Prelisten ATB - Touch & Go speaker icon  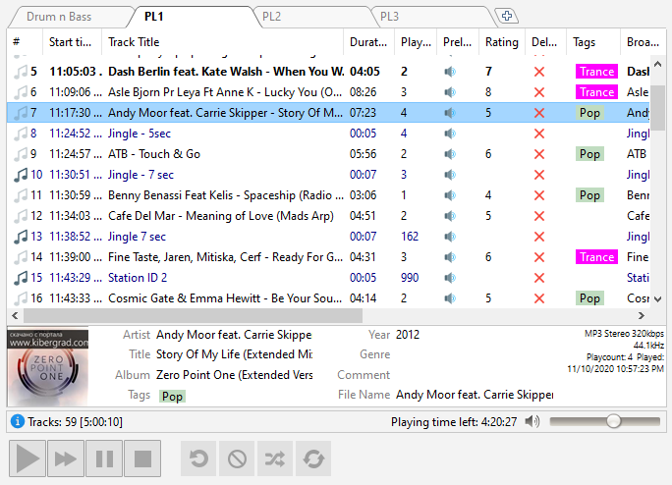450,154
